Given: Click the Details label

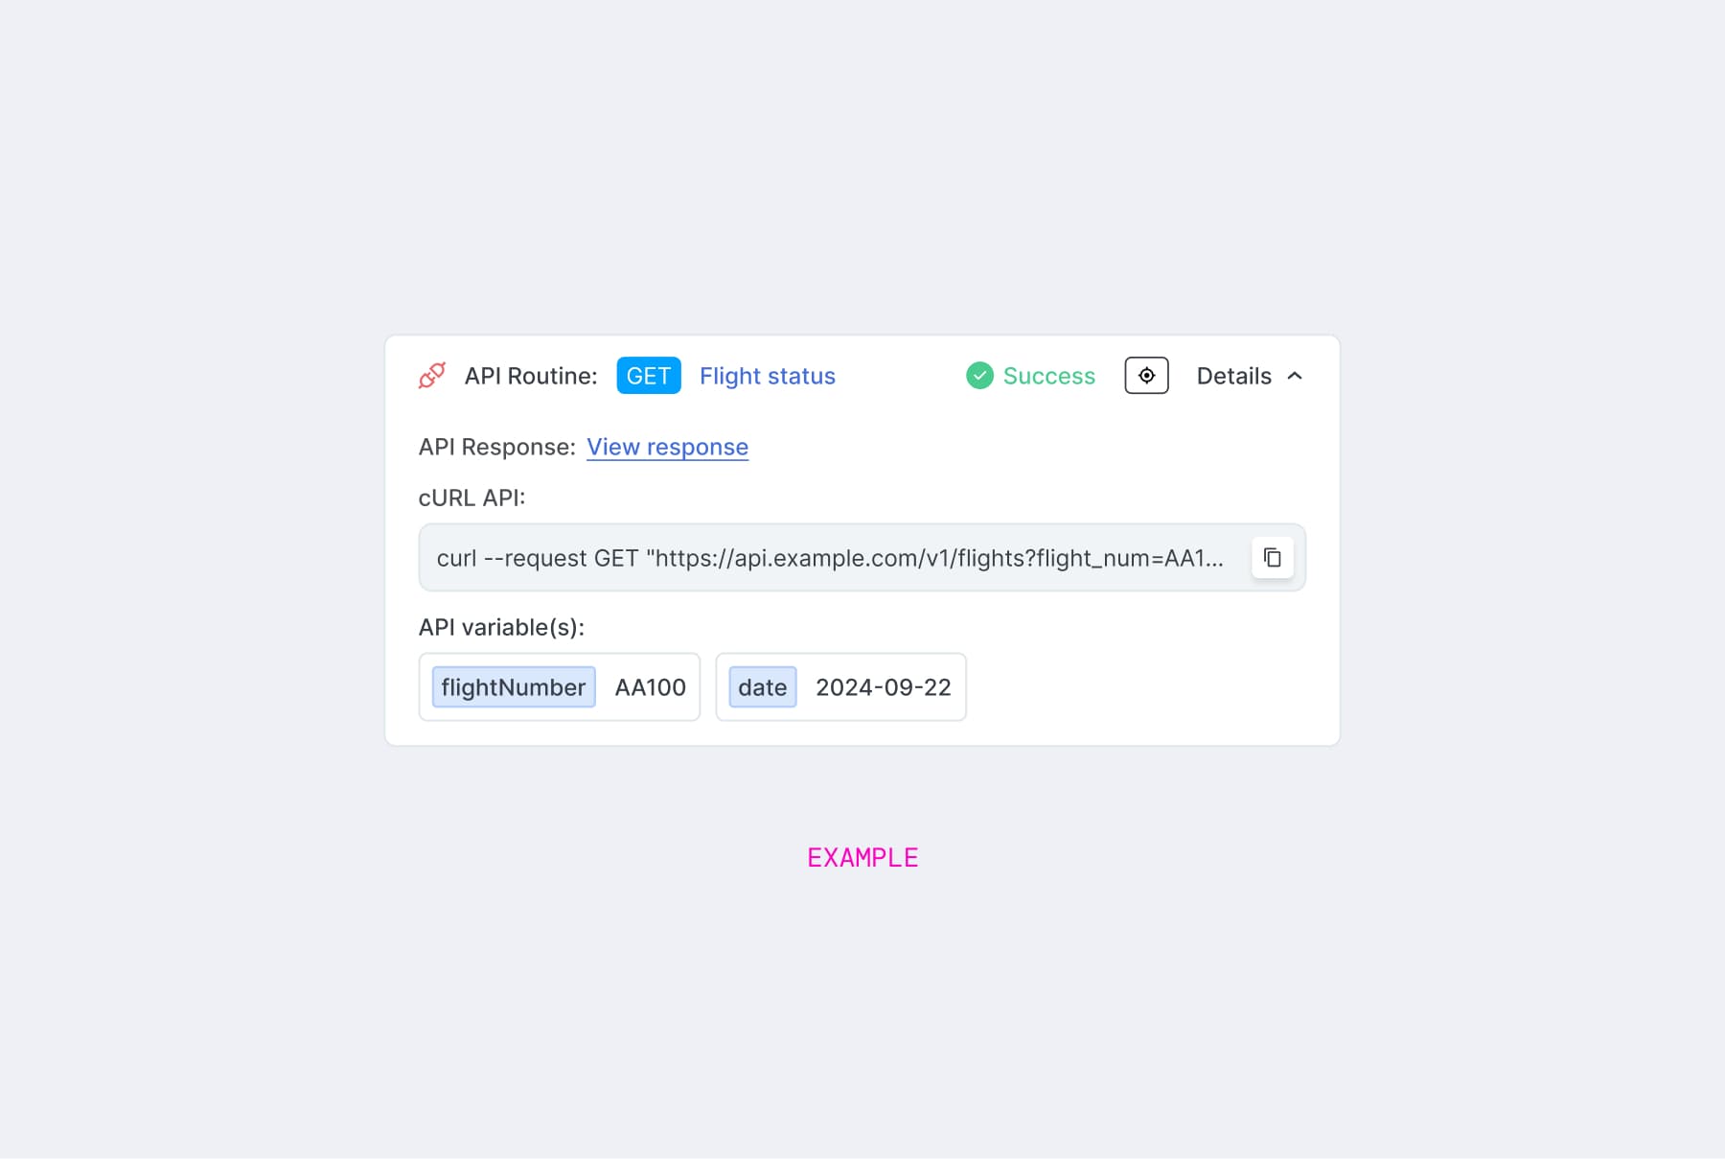Looking at the screenshot, I should (x=1233, y=376).
